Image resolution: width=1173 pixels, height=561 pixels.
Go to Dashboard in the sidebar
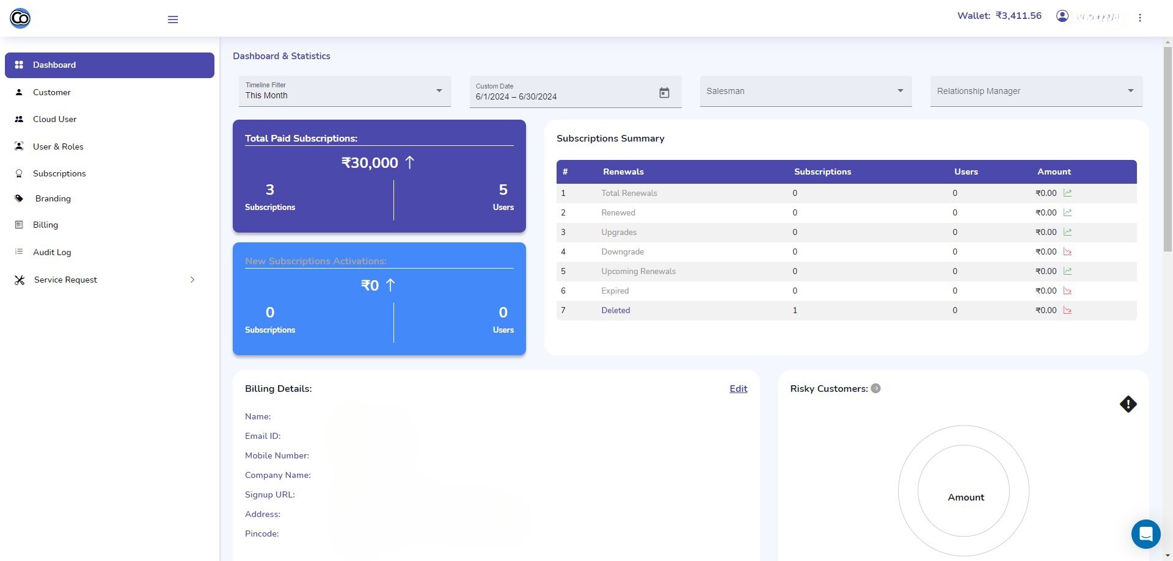pyautogui.click(x=109, y=65)
